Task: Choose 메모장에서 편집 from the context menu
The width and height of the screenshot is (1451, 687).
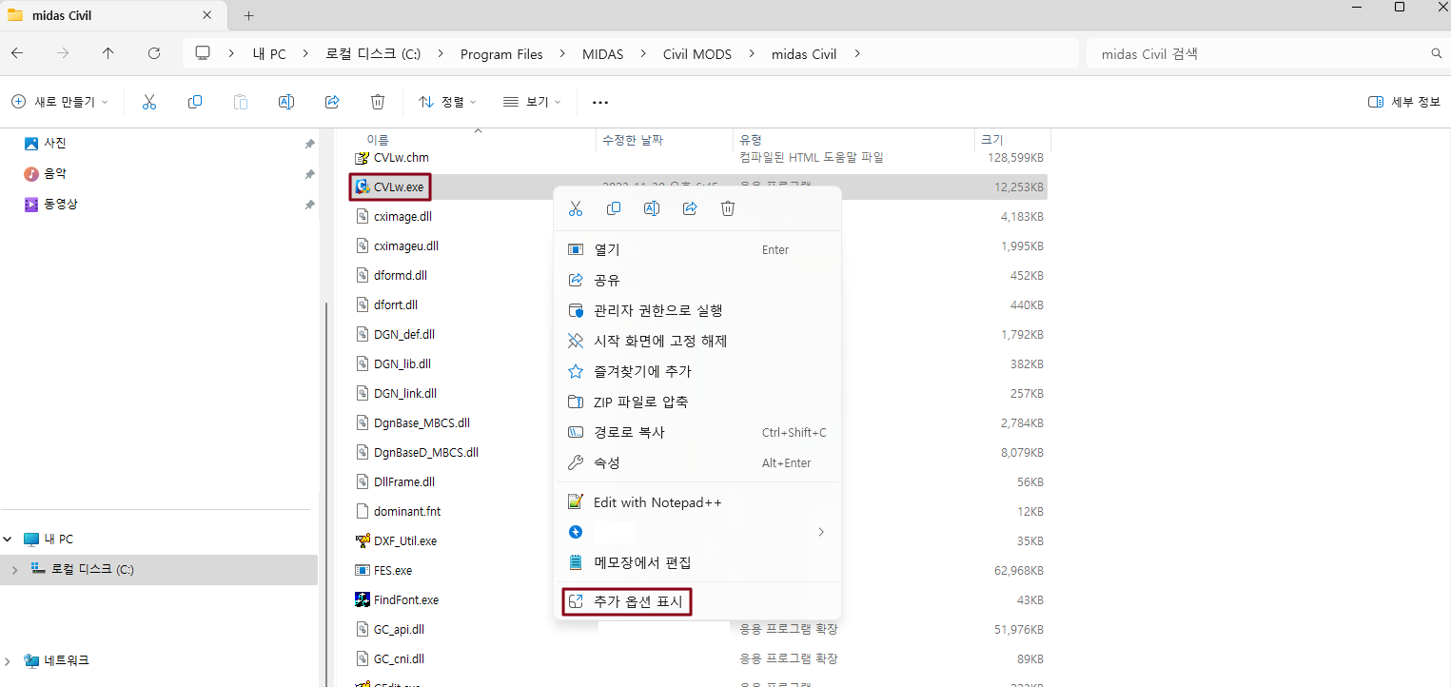Action: tap(697, 562)
